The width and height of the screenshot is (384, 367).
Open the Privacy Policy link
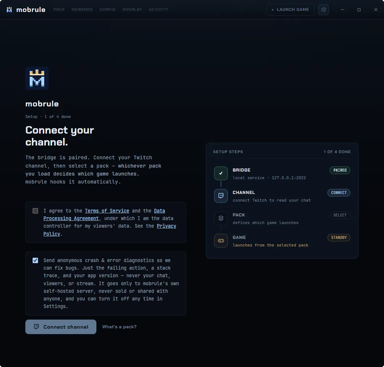point(166,226)
